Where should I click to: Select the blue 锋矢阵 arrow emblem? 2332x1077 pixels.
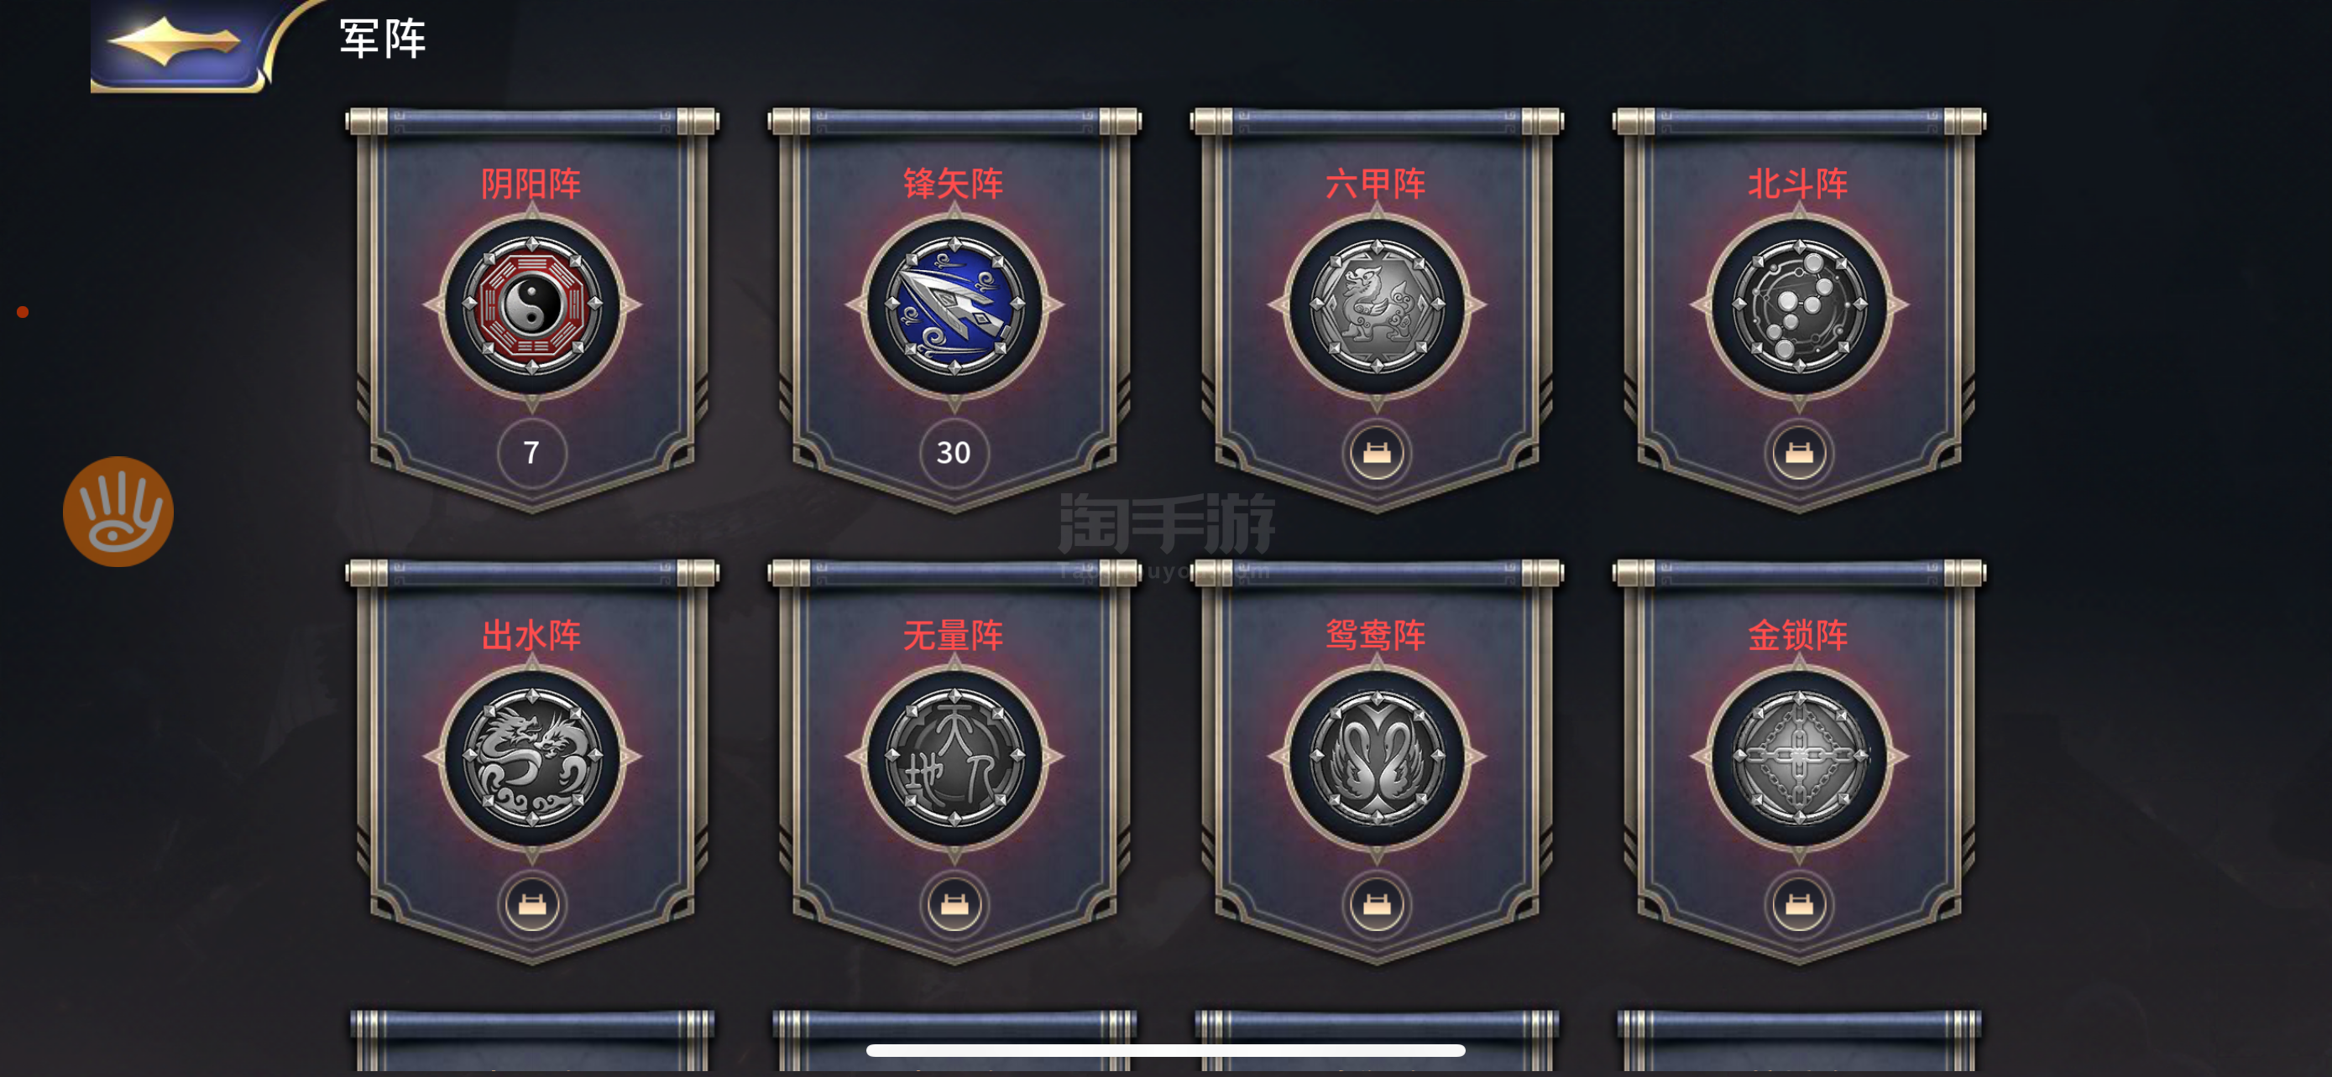click(954, 304)
